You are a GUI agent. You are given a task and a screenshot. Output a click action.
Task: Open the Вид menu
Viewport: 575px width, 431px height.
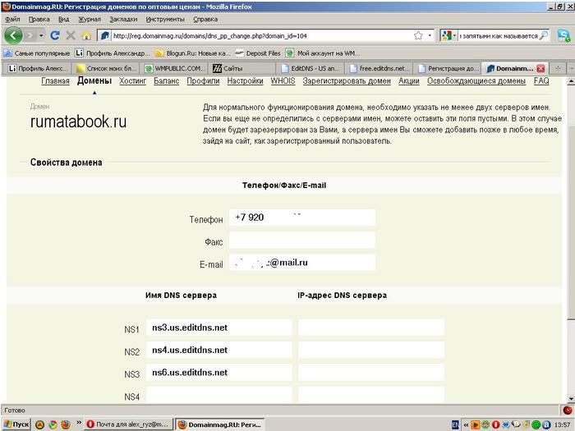pos(64,19)
